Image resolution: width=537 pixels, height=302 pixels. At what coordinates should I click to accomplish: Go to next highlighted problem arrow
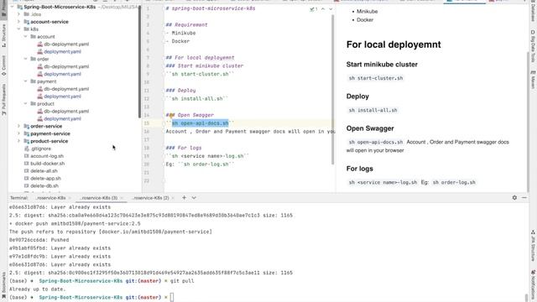coord(331,9)
